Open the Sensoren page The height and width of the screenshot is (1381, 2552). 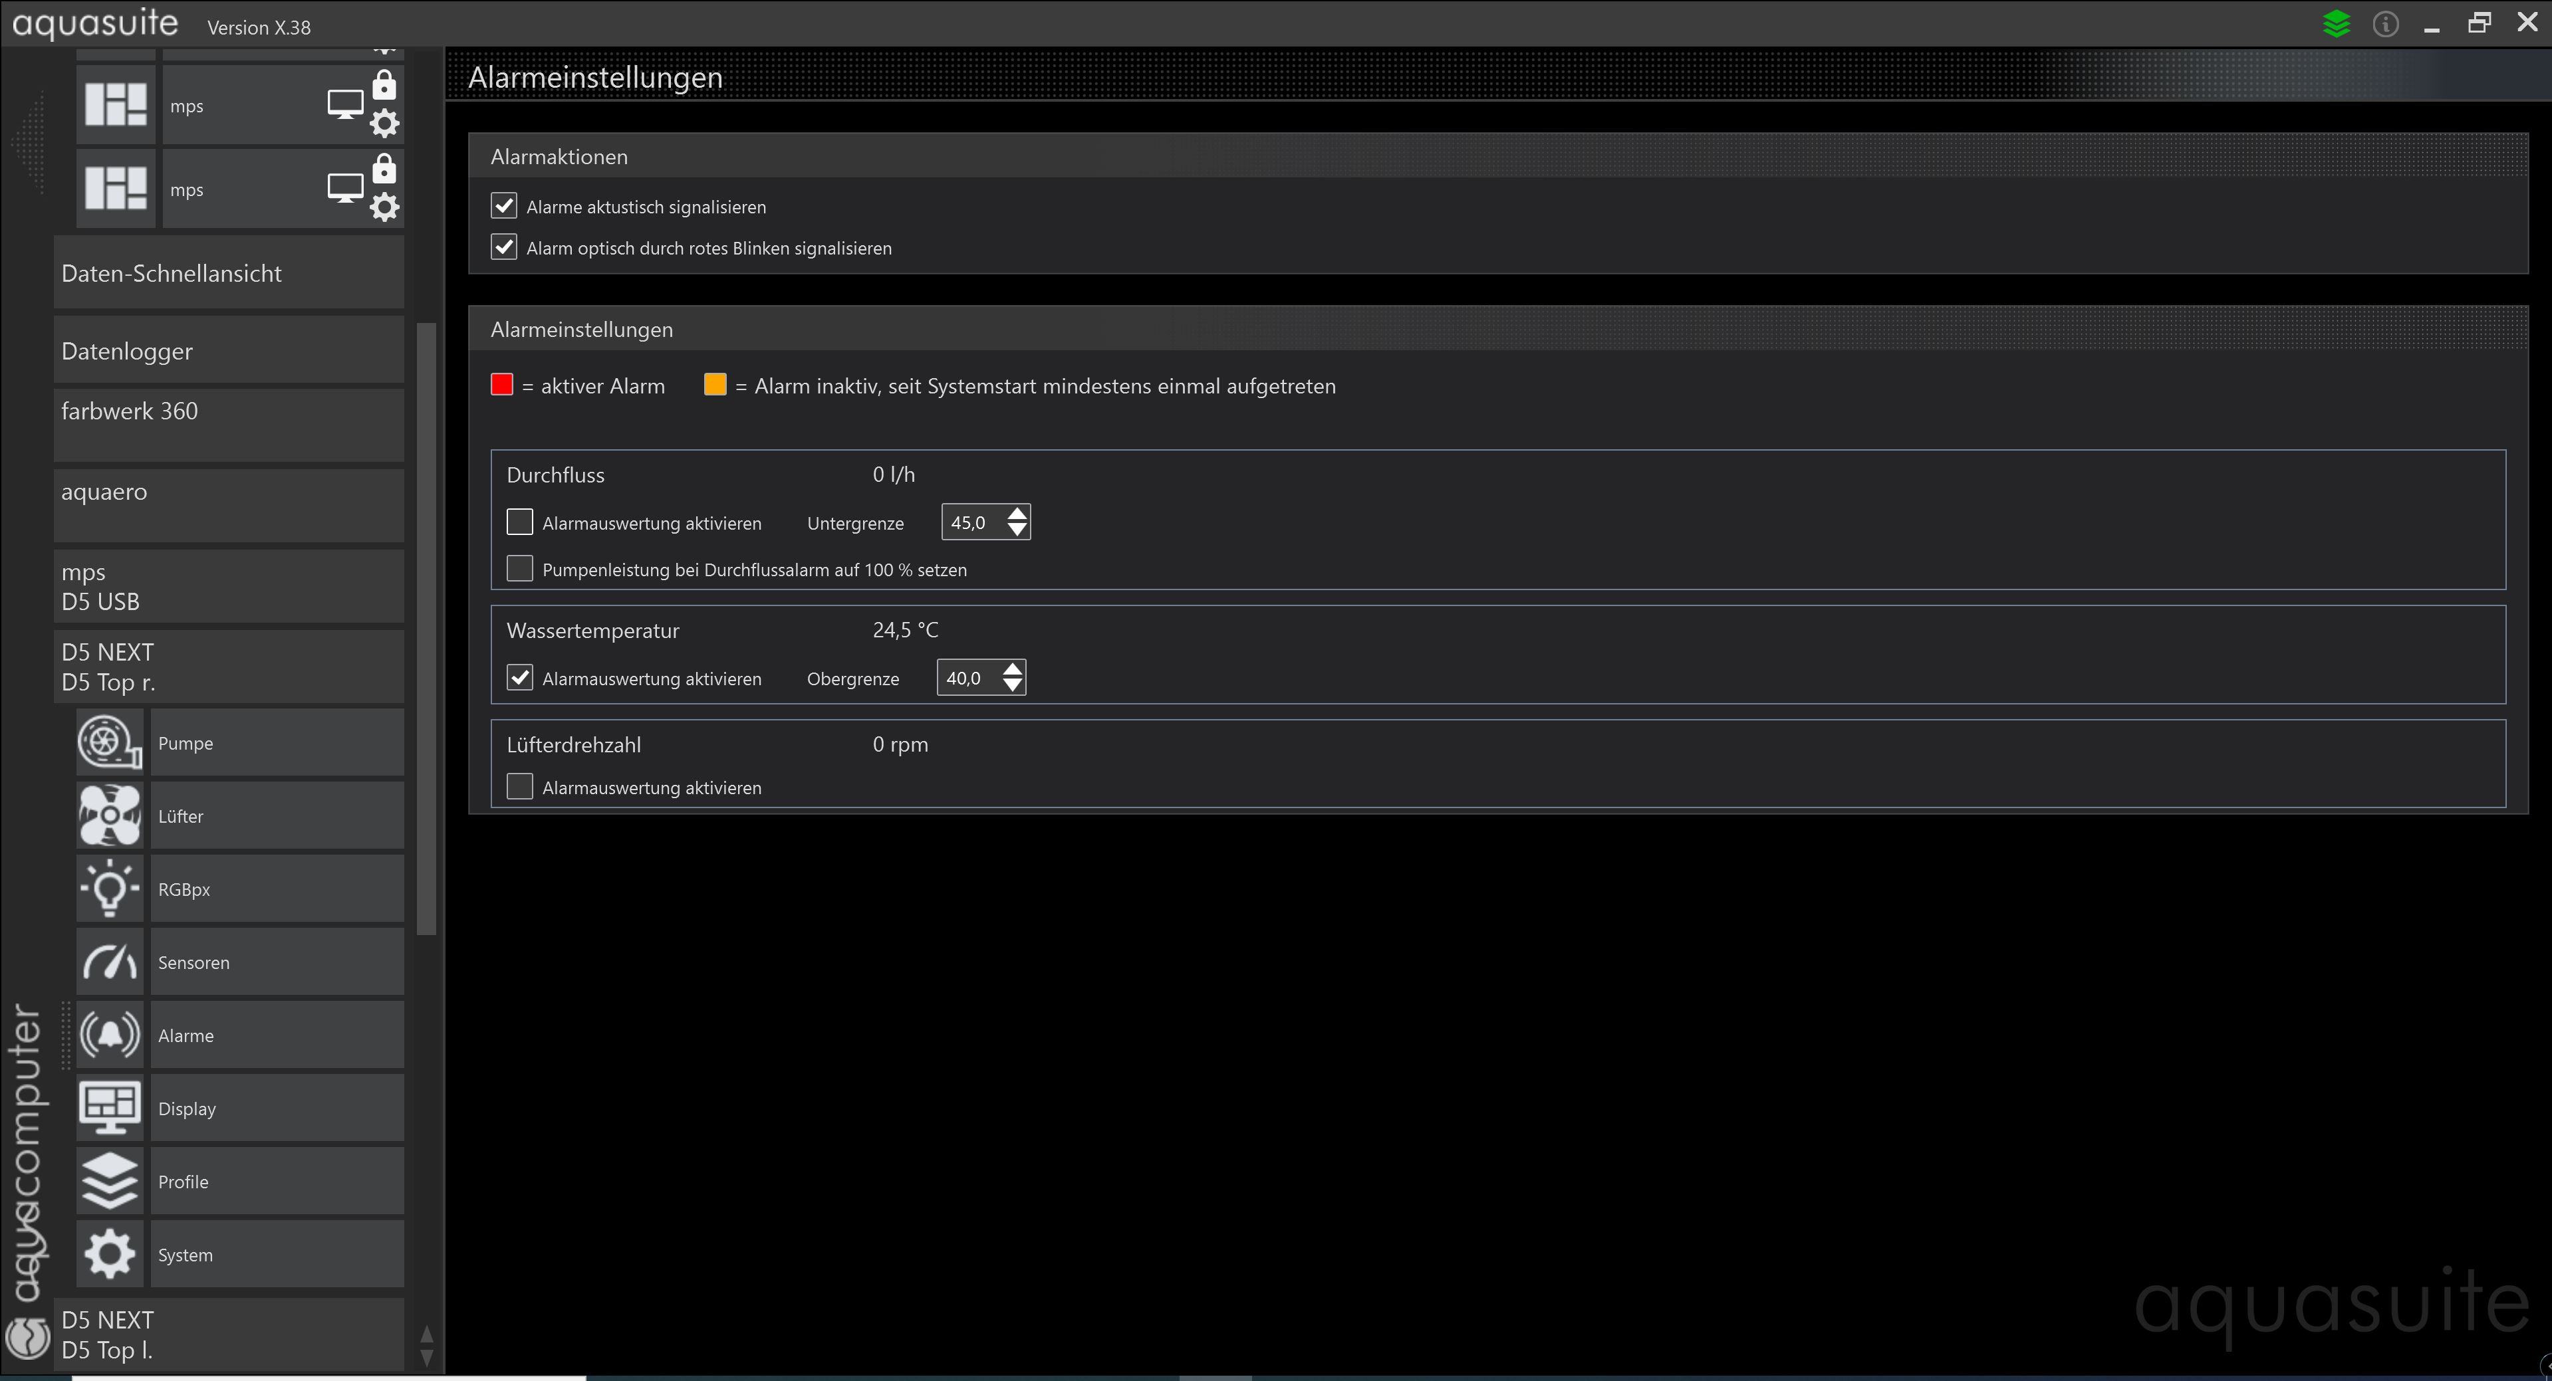[277, 962]
